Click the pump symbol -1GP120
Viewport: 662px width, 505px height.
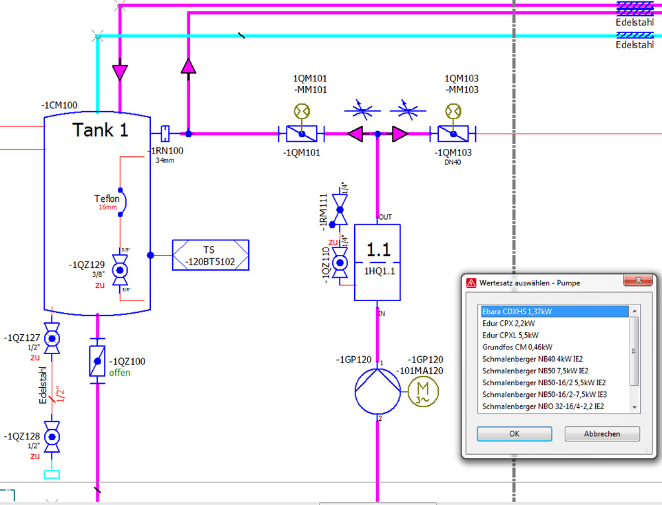pyautogui.click(x=377, y=390)
